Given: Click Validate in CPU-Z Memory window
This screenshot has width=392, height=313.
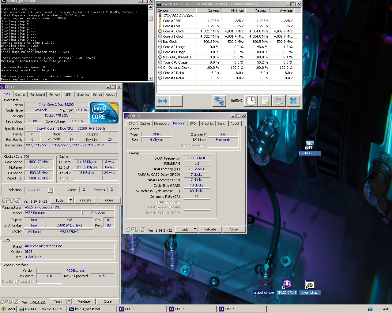Looking at the screenshot, I should (210, 229).
